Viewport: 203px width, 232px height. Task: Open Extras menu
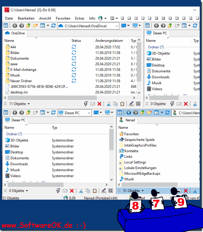[x=80, y=18]
